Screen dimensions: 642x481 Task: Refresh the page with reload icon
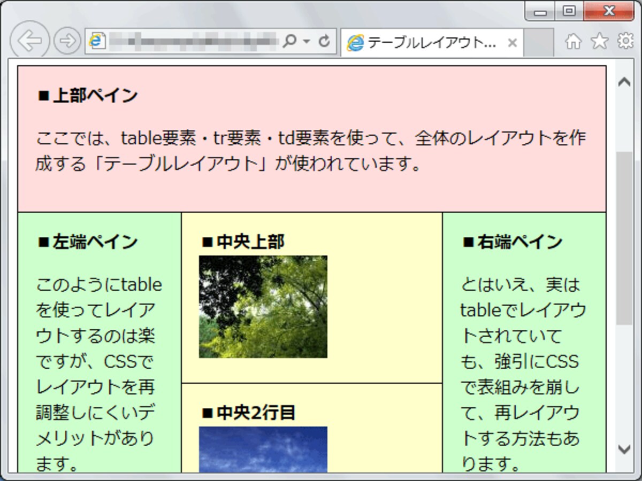point(324,41)
